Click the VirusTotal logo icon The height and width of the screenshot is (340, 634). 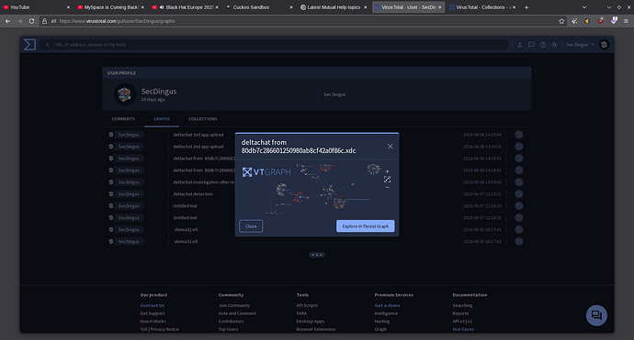pyautogui.click(x=29, y=44)
